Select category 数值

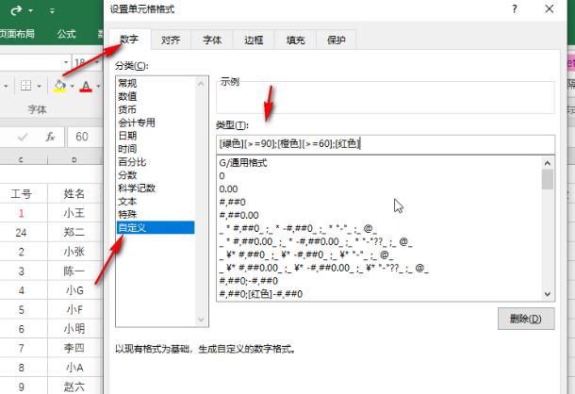pyautogui.click(x=156, y=96)
